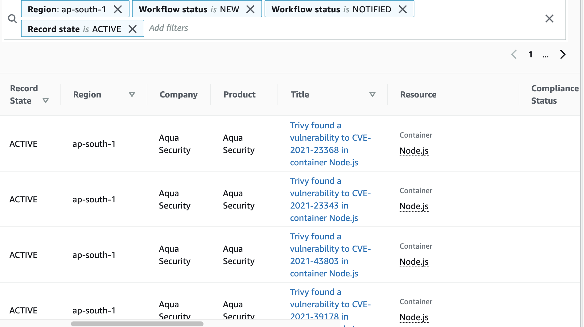Remove the Record state is ACTIVE filter

[x=133, y=29]
